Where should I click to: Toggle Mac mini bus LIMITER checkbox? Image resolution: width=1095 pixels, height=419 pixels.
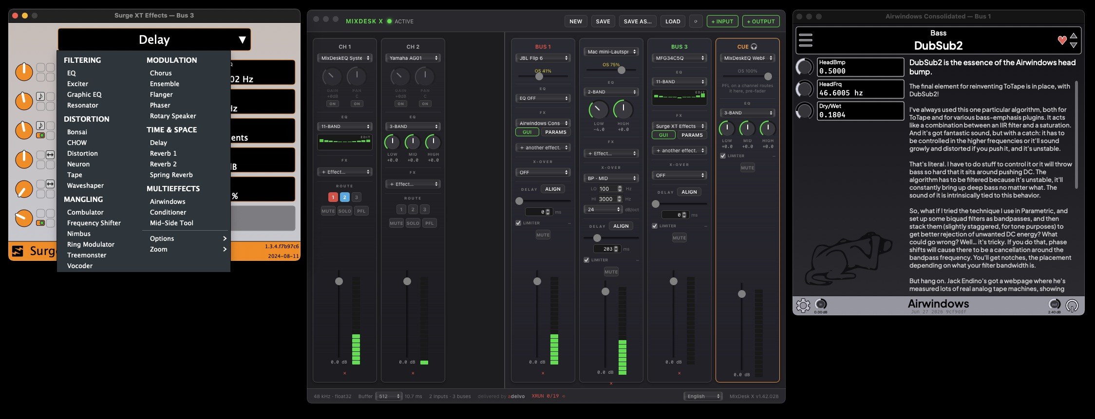(586, 260)
